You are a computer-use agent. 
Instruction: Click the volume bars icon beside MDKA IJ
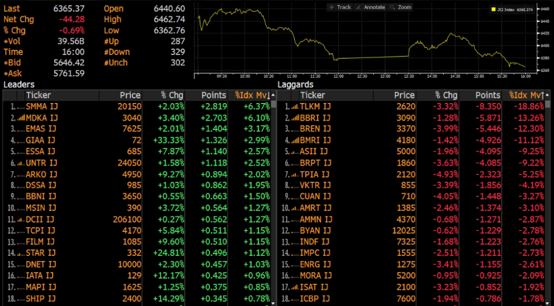pyautogui.click(x=21, y=118)
